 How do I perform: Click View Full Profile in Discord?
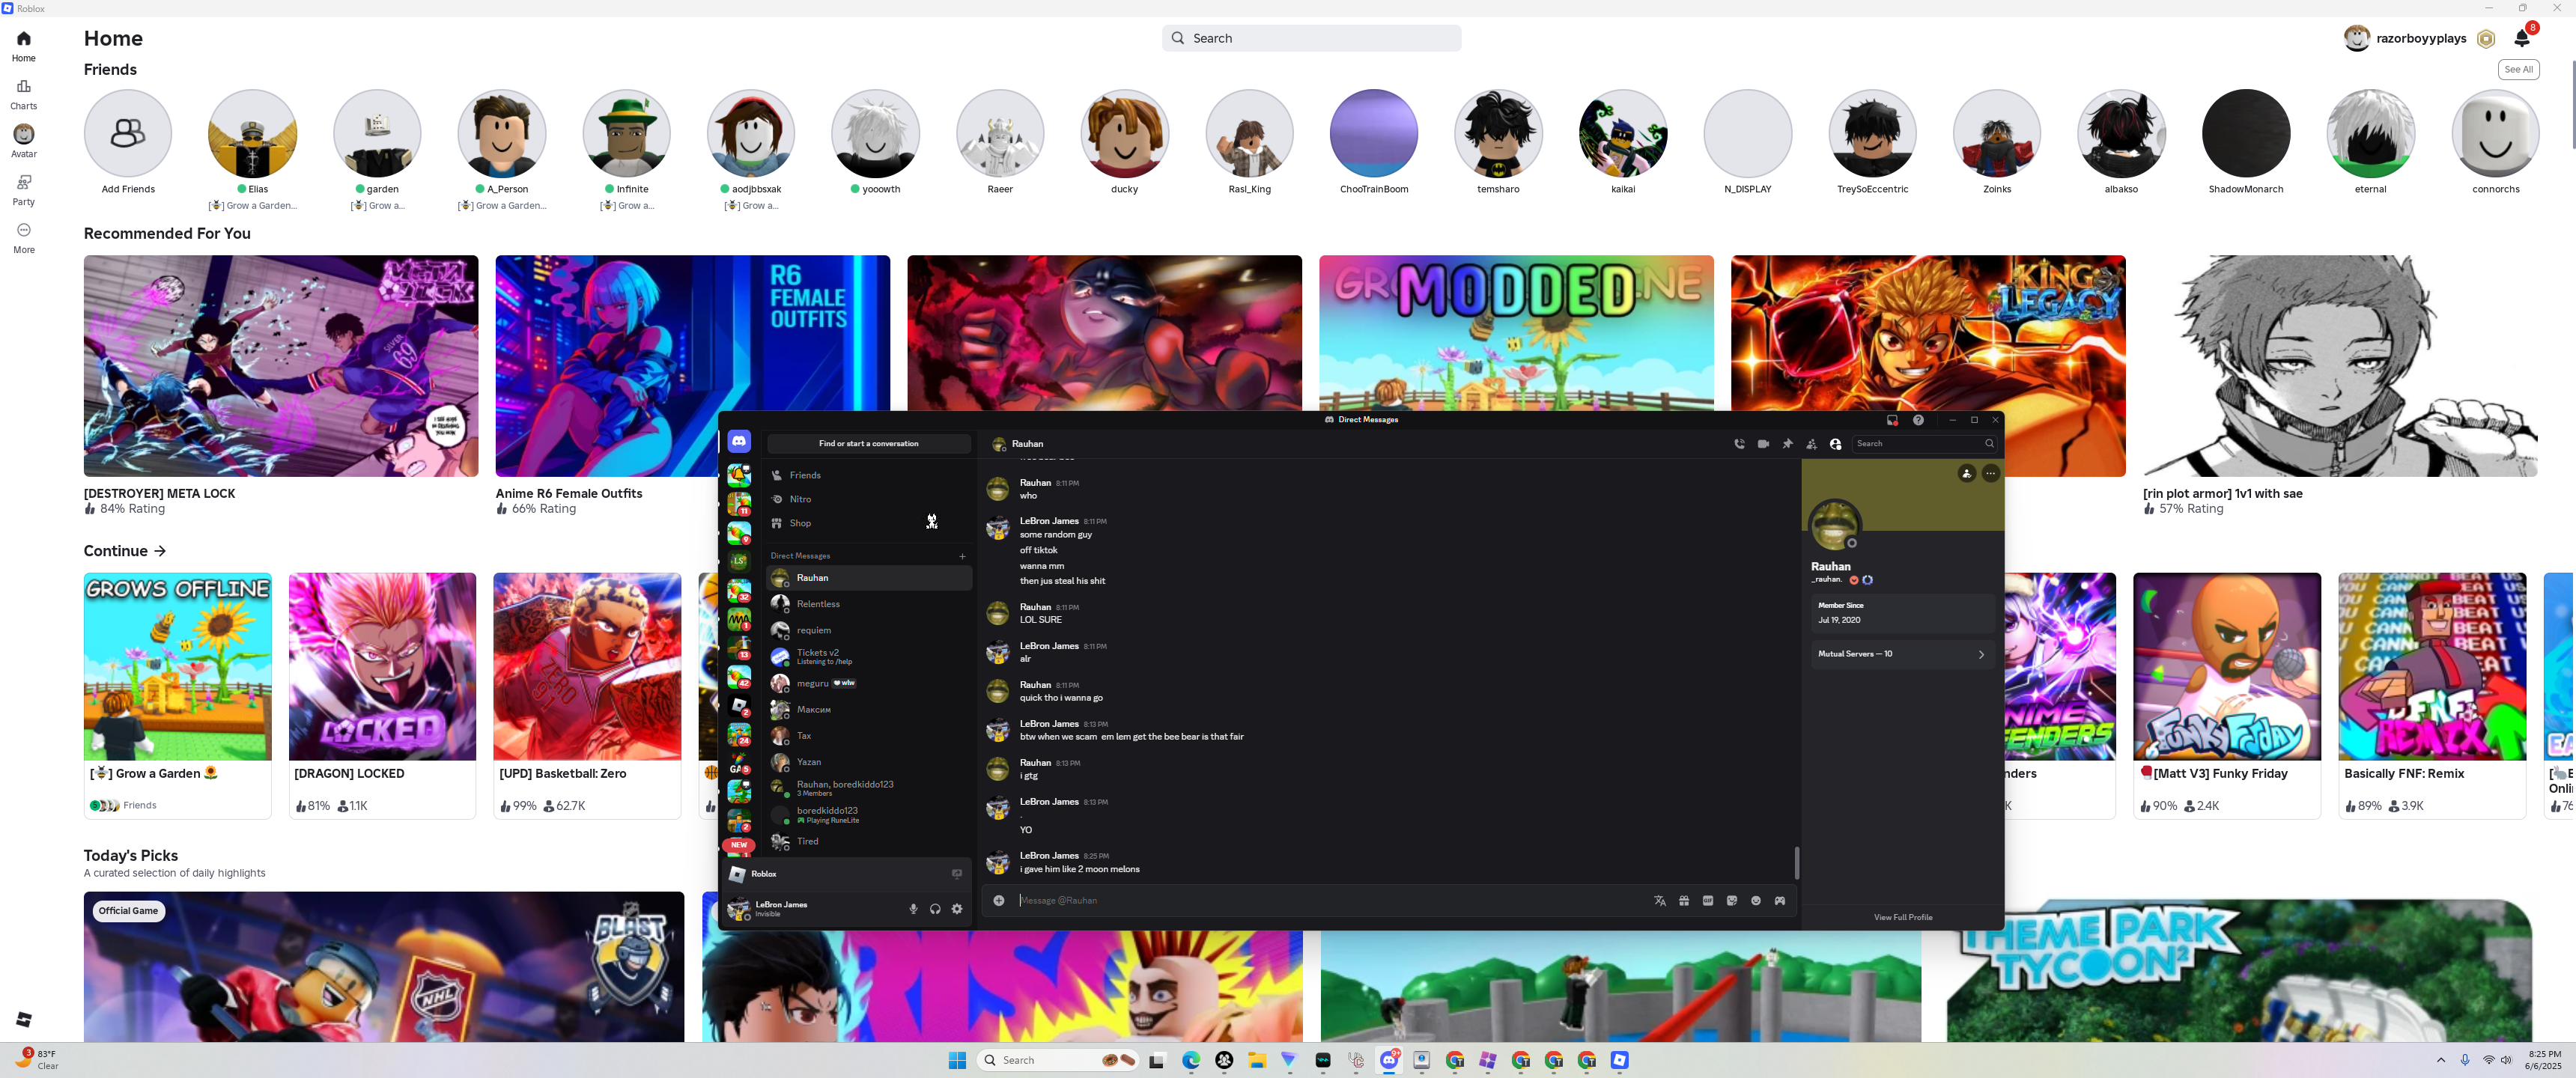pos(1902,917)
